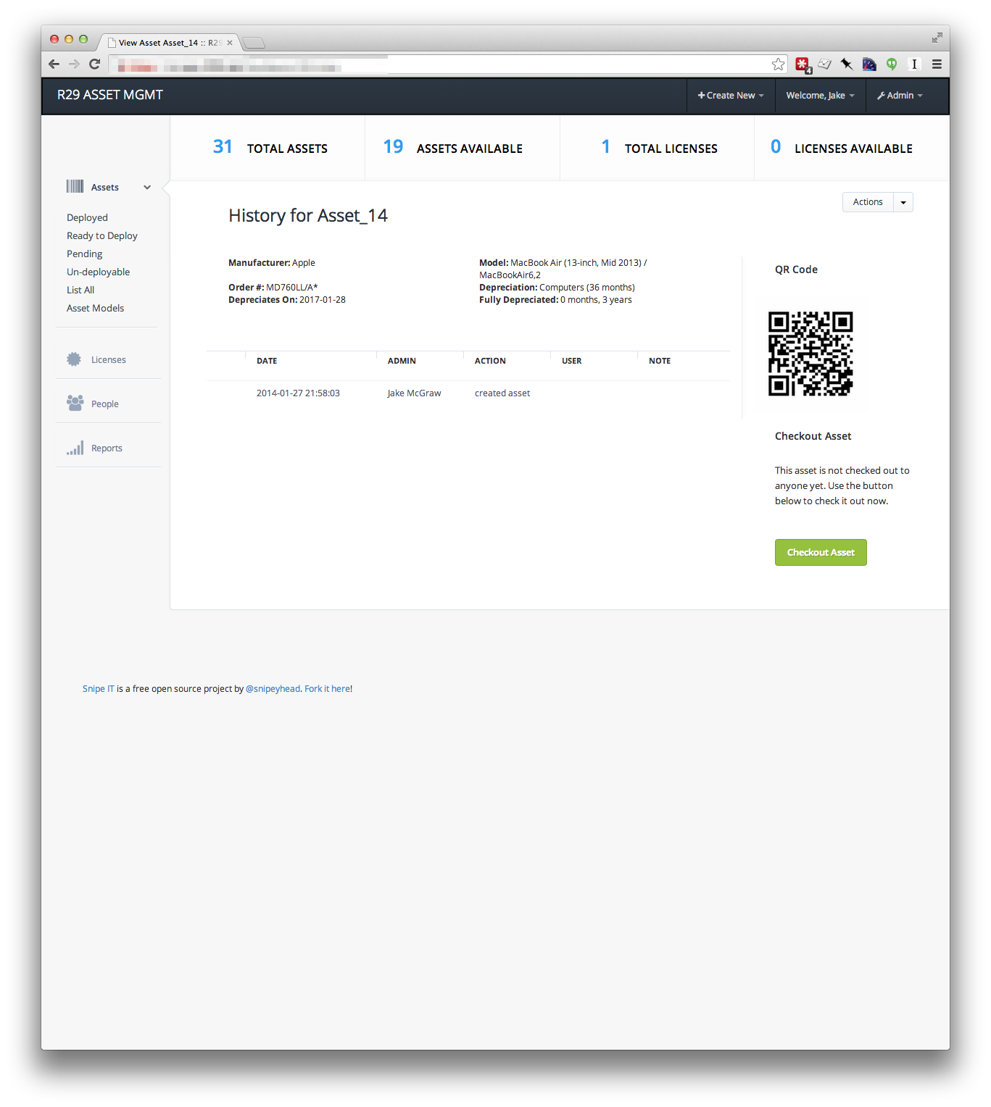The image size is (991, 1107).
Task: Click the ADMIN column header
Action: 402,361
